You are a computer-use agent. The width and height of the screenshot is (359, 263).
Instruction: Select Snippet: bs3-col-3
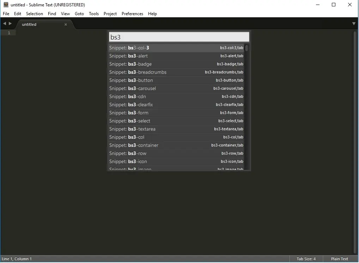[176, 48]
